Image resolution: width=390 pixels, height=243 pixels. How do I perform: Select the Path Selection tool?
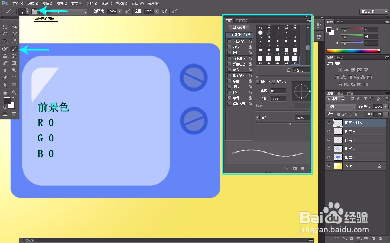pyautogui.click(x=5, y=85)
